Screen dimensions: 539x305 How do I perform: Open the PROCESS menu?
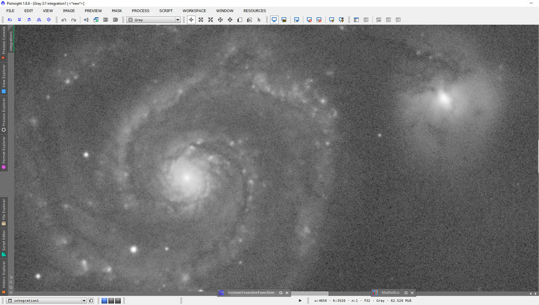(x=140, y=11)
